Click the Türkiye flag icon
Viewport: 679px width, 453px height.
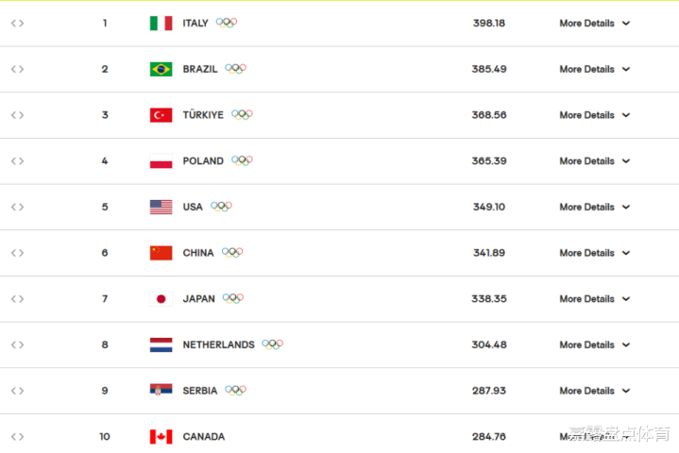tap(161, 115)
